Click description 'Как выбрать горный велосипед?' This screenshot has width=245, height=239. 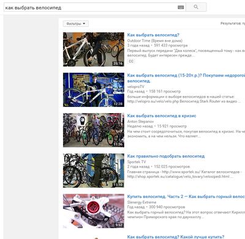pos(186,215)
